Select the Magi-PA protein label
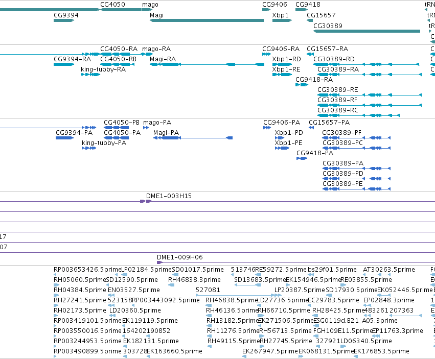 coord(166,133)
